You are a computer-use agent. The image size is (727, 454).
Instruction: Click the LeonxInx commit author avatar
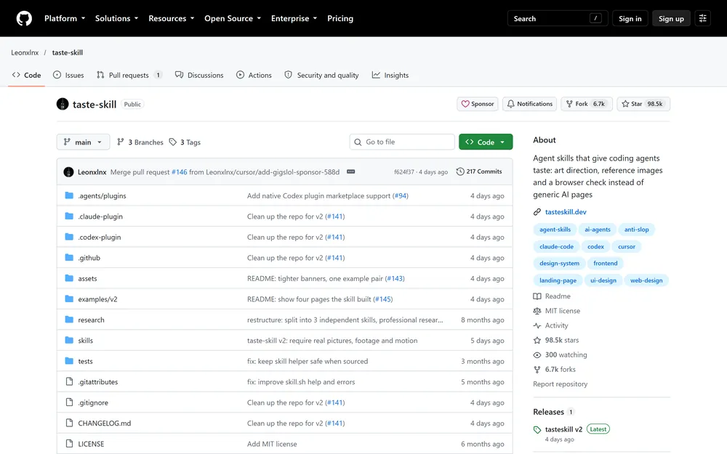[68, 172]
